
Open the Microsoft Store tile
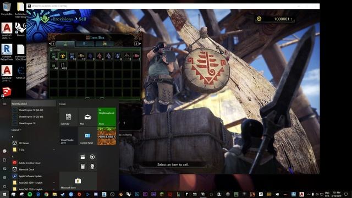(78, 181)
